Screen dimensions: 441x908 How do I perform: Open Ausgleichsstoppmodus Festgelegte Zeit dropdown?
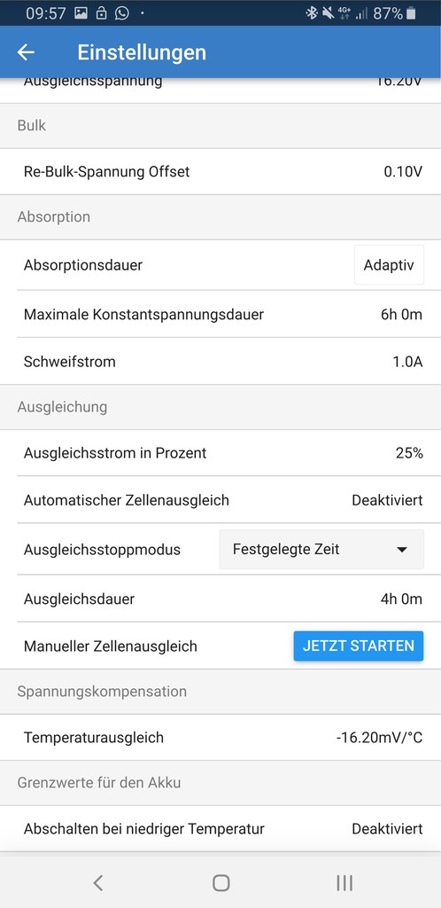(x=321, y=549)
